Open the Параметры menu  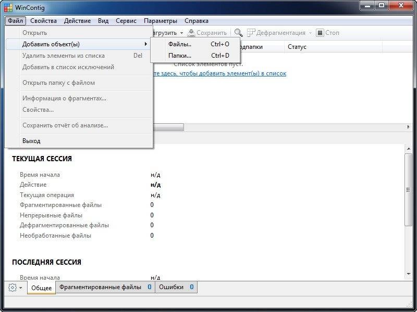pyautogui.click(x=161, y=21)
